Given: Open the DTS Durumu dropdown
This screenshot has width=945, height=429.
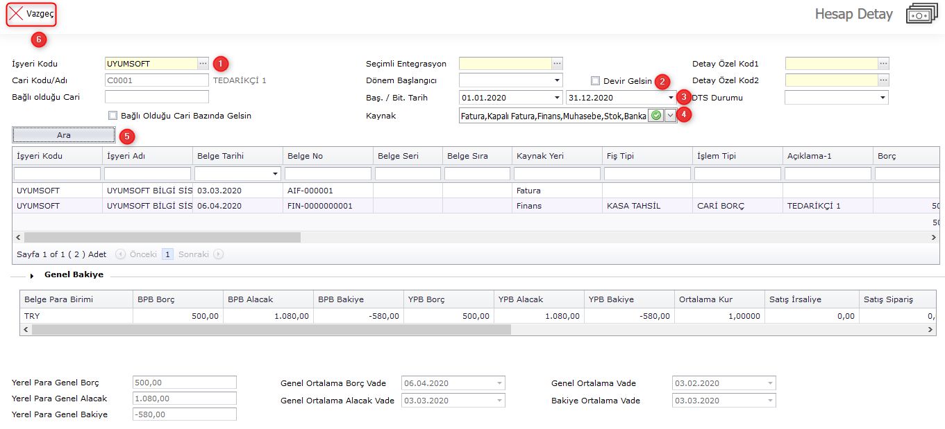Looking at the screenshot, I should pos(883,98).
